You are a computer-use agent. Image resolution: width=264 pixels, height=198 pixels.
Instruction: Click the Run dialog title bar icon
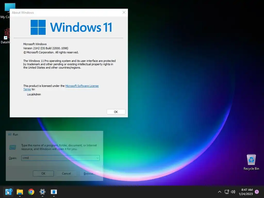coord(10,134)
